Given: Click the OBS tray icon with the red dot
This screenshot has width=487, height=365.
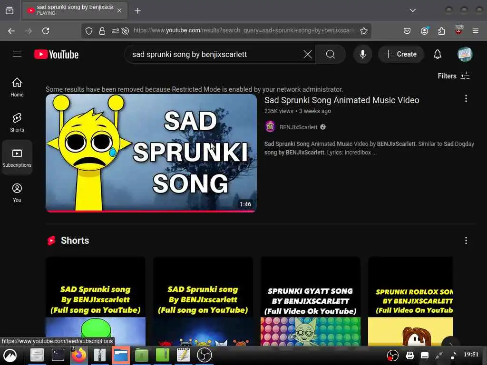Looking at the screenshot, I should coord(392,355).
